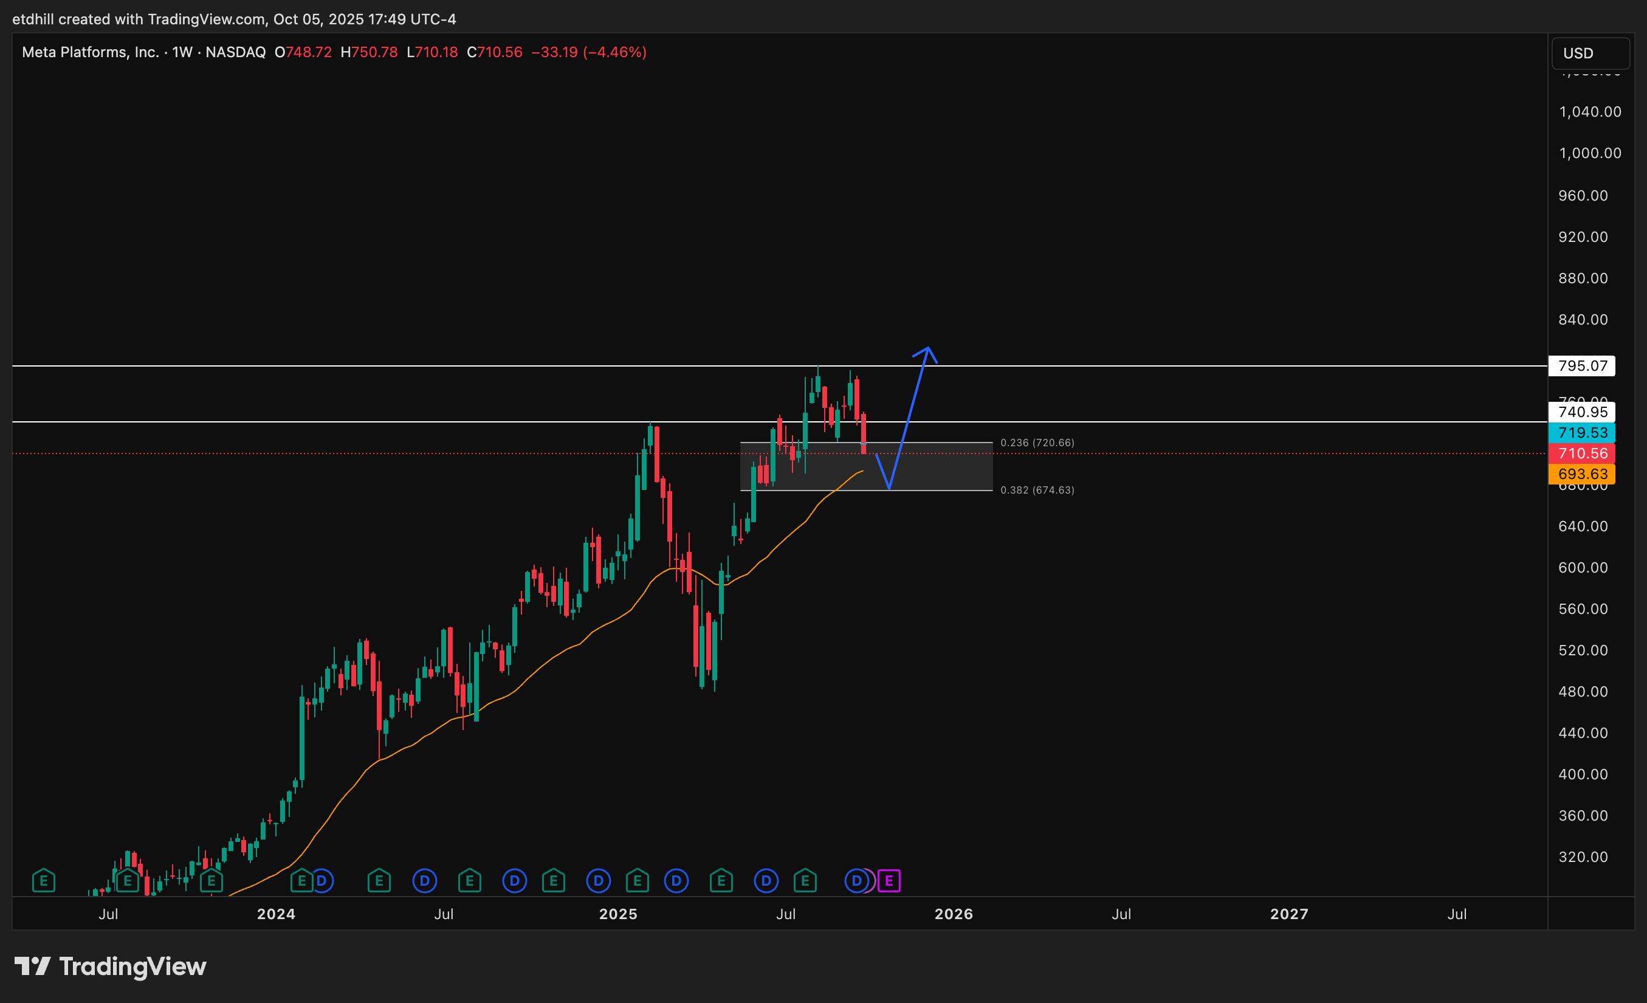
Task: Click the blue projection arrow head
Action: coord(927,350)
